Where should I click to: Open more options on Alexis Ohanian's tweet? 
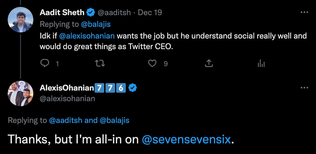pos(304,88)
